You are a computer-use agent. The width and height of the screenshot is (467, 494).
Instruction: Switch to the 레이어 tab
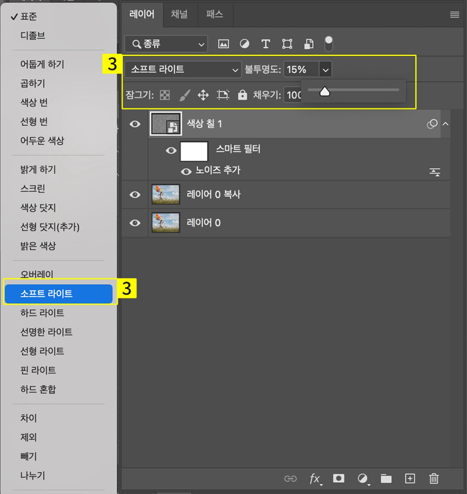(x=142, y=14)
